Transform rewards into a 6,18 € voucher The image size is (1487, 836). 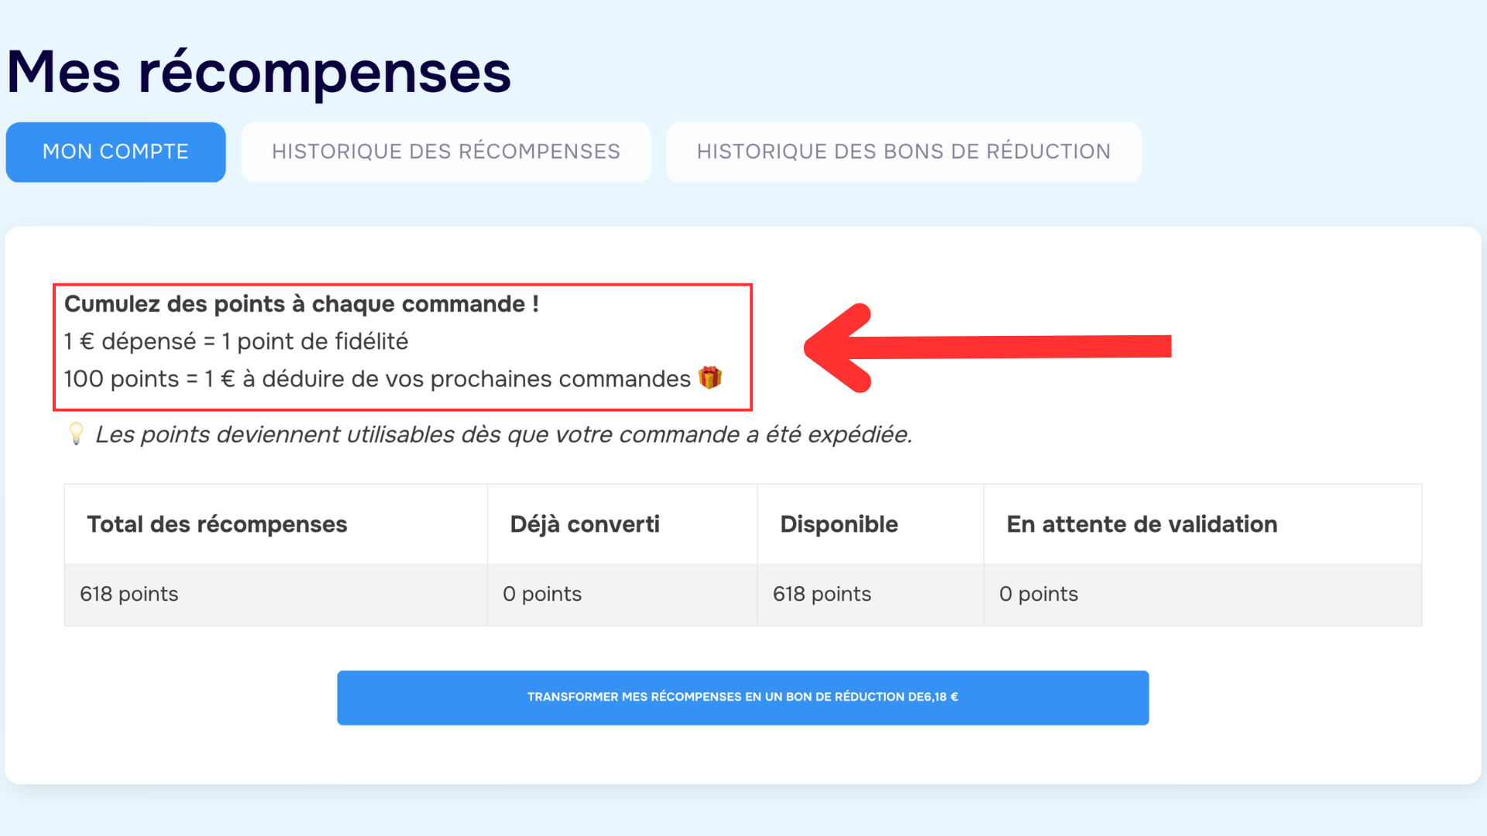point(743,697)
